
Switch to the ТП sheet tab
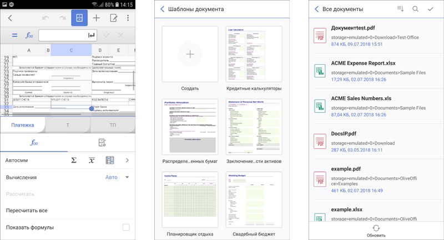(x=113, y=125)
